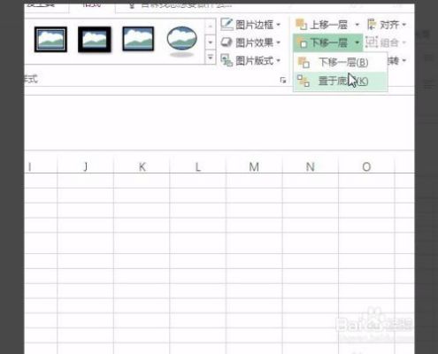The height and width of the screenshot is (354, 438).
Task: Click the 图片版式 picture layout icon
Action: point(227,60)
